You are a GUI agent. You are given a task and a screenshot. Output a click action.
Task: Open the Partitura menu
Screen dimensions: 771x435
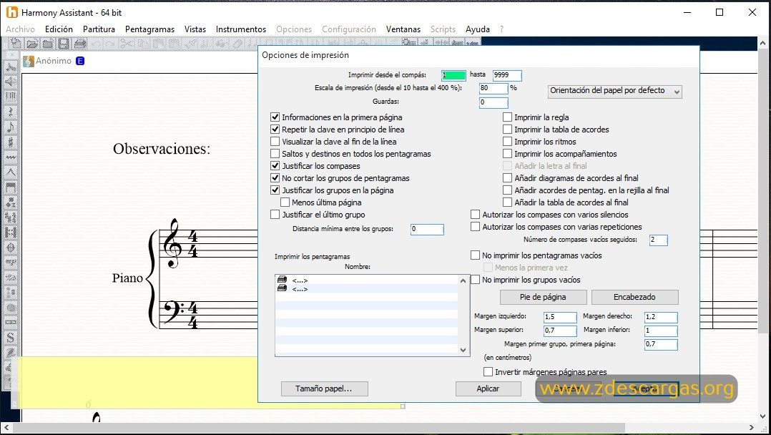click(x=99, y=29)
